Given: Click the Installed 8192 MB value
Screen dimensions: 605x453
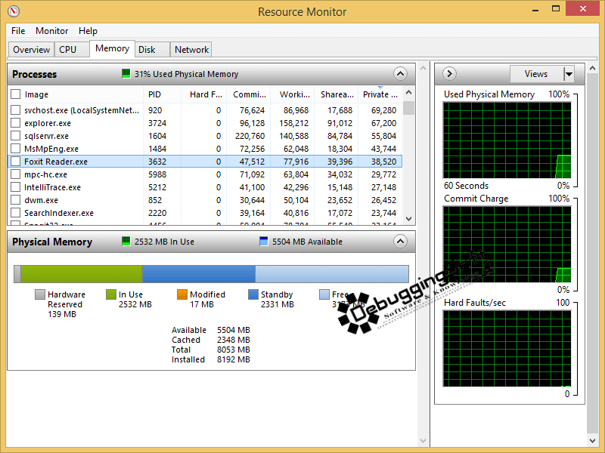Looking at the screenshot, I should [x=234, y=359].
